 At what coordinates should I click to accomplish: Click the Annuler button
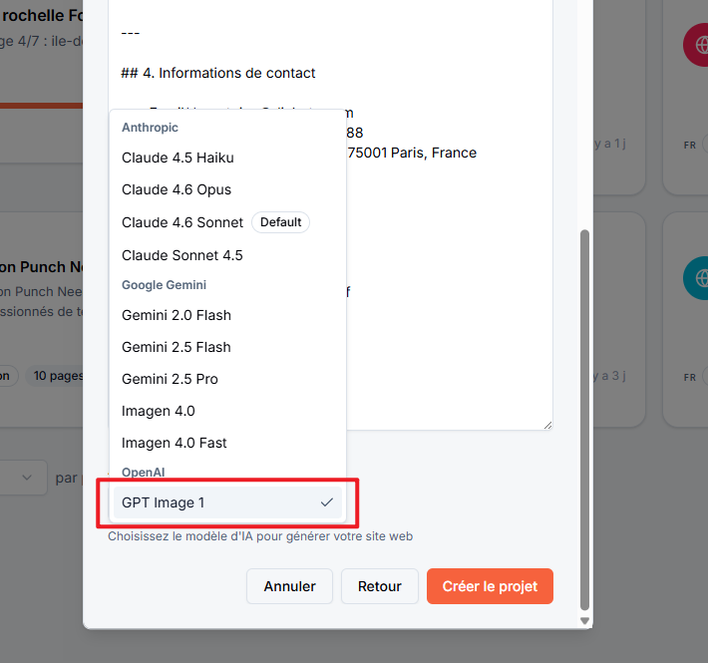pos(289,586)
